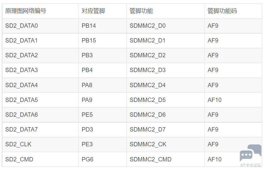Click the SD2_DATA0 cell
This screenshot has height=170, width=264.
40,26
